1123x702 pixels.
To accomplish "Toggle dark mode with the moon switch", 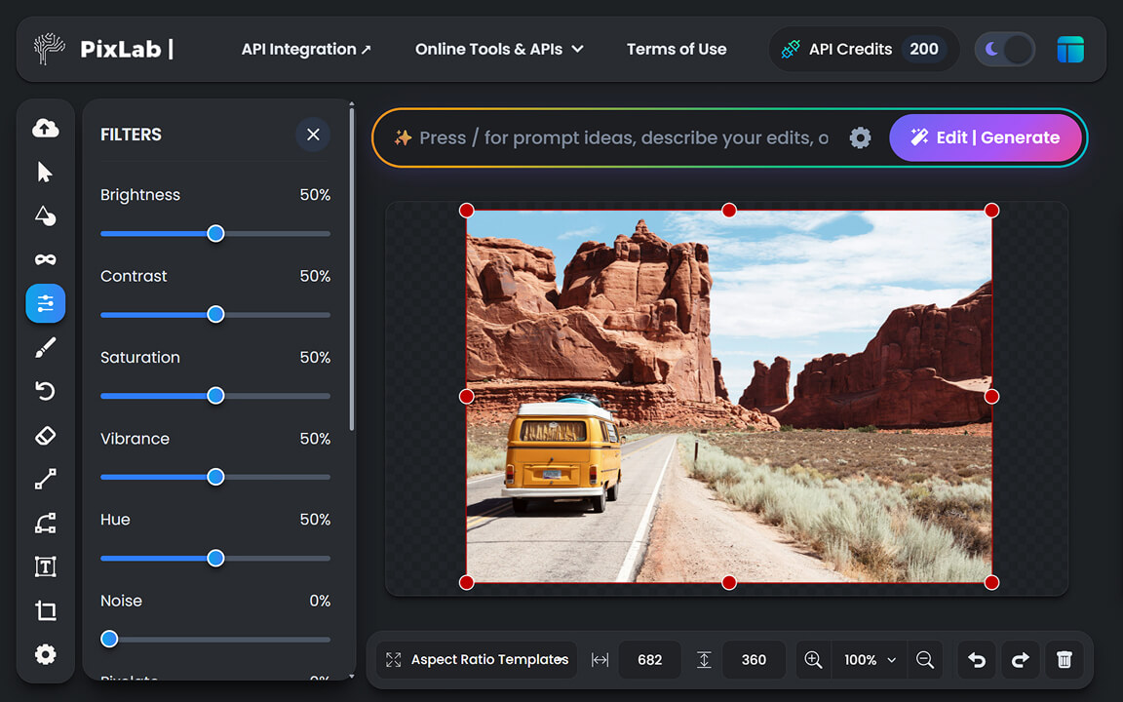I will coord(1004,49).
